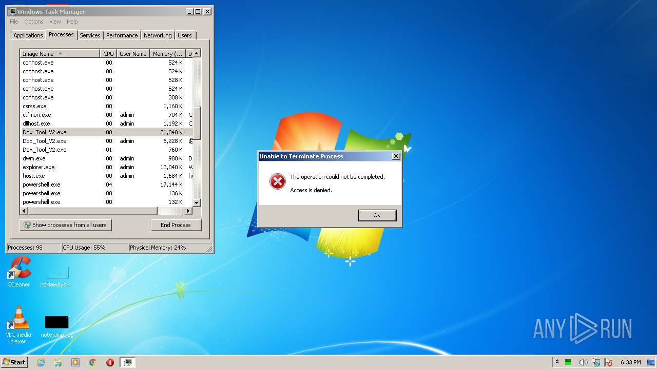Show hidden tray icons arrow
The height and width of the screenshot is (369, 657).
557,362
